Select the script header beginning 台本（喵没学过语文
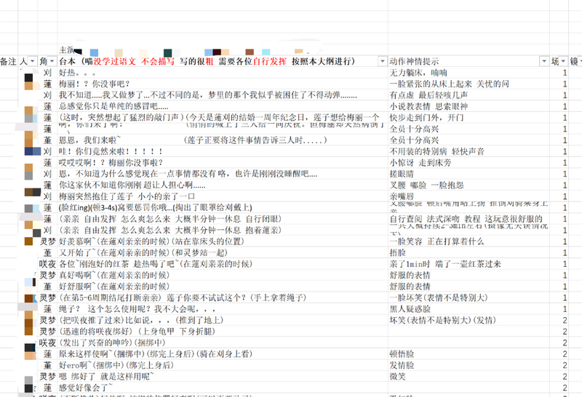582x397 pixels. 207,61
